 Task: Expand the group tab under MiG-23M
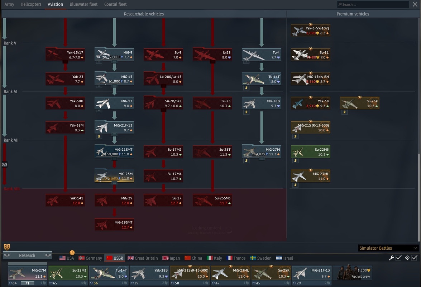pos(114,183)
